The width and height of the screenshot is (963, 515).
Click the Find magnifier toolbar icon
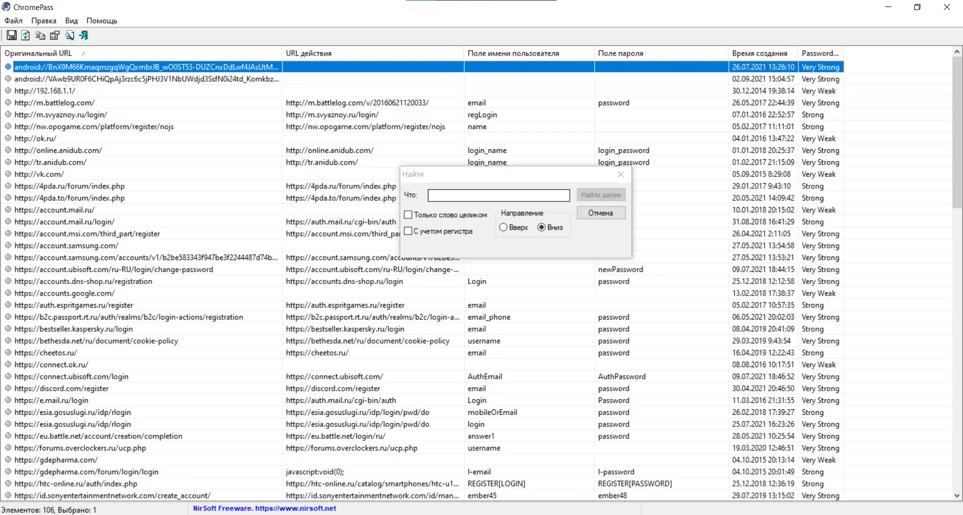(69, 35)
